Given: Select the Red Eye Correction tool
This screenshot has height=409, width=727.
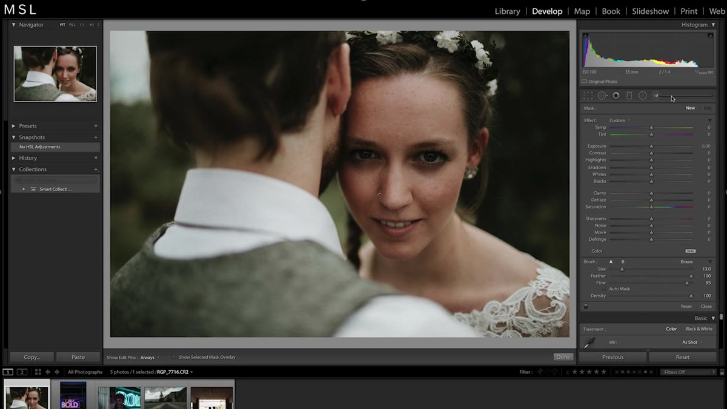Looking at the screenshot, I should point(616,96).
